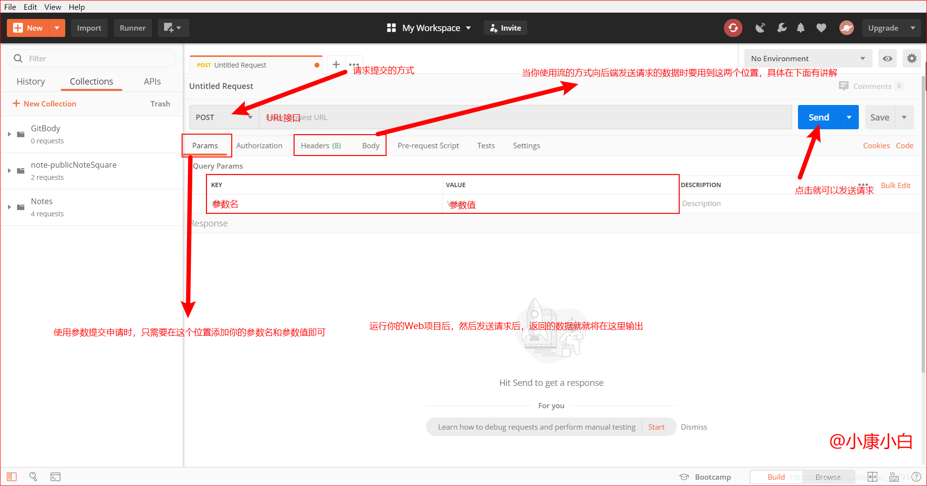Open the Save options dropdown arrow

904,117
